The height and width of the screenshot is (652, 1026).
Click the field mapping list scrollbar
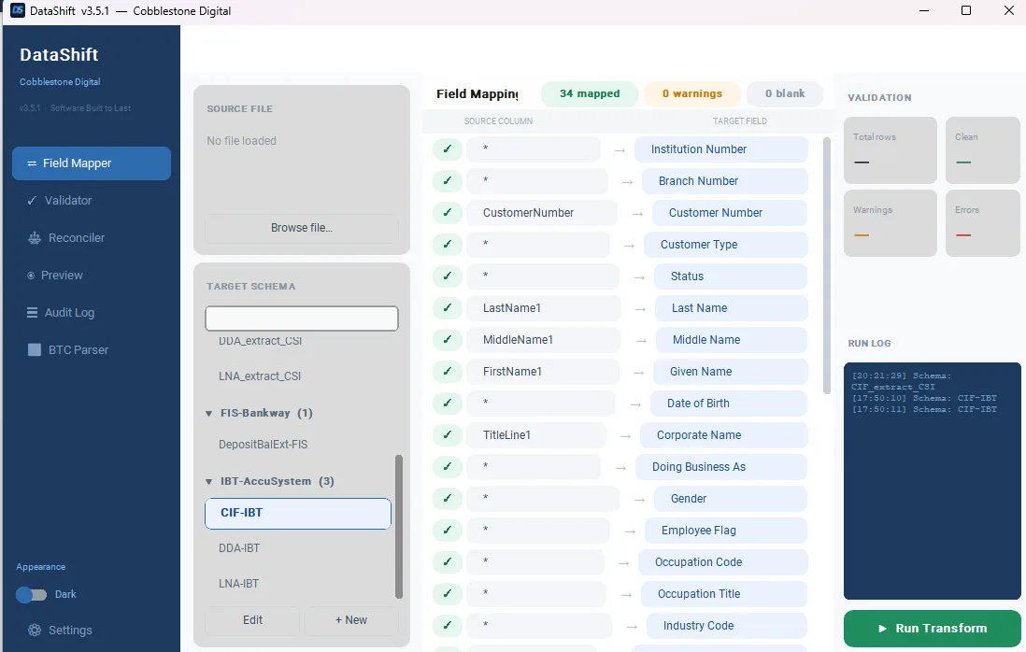pos(826,265)
